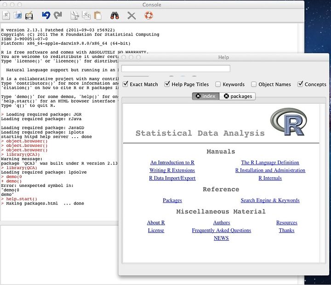The image size is (331, 285).
Task: Enable the Object Names checkbox
Action: point(254,84)
